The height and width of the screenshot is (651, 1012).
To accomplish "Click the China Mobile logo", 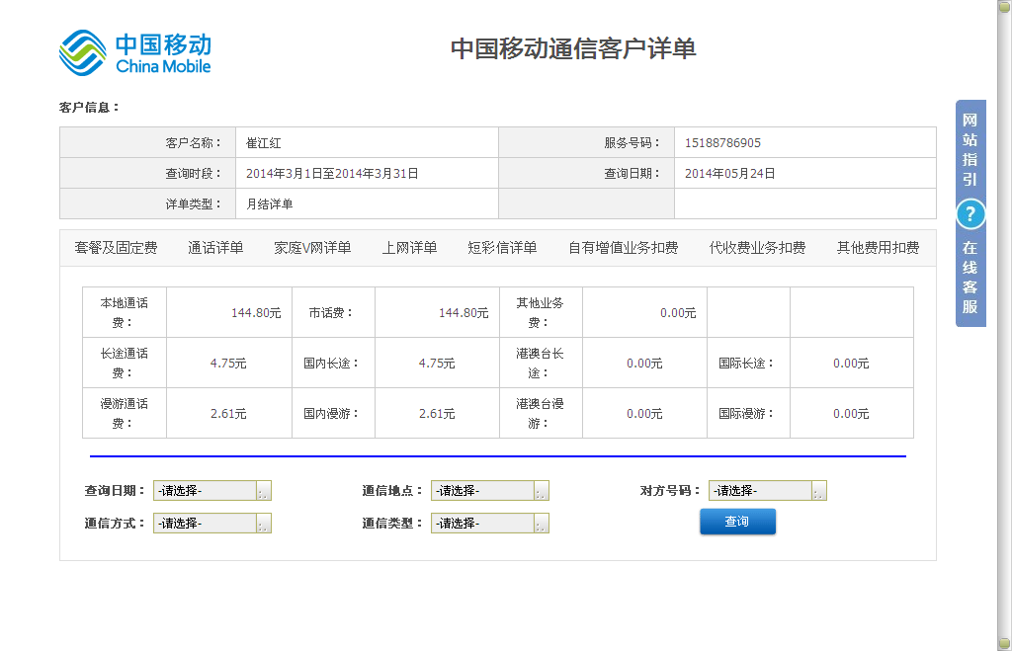I will [134, 53].
